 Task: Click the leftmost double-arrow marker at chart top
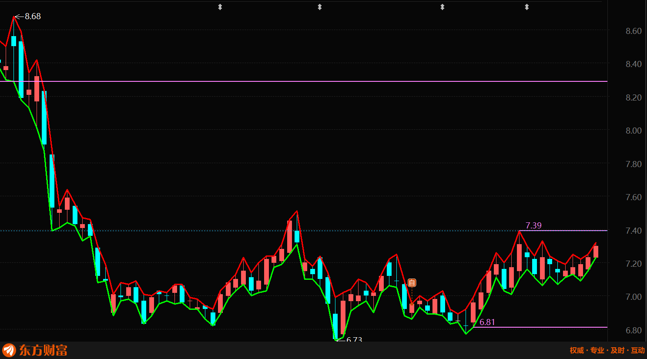coord(220,7)
